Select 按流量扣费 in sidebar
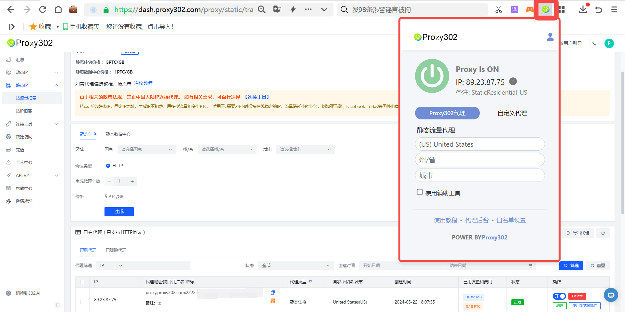Viewport: 625px width, 312px height. 32,98
